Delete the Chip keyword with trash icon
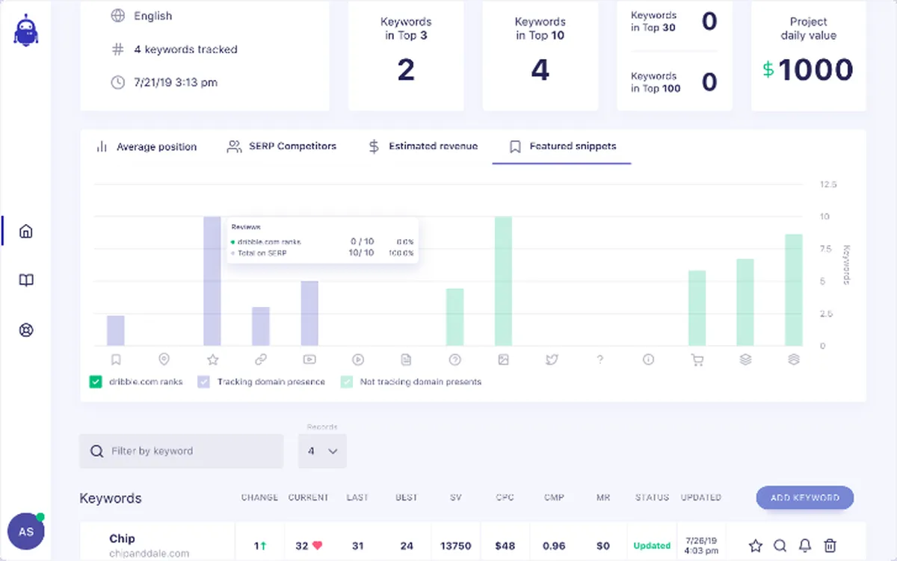897x561 pixels. 830,545
